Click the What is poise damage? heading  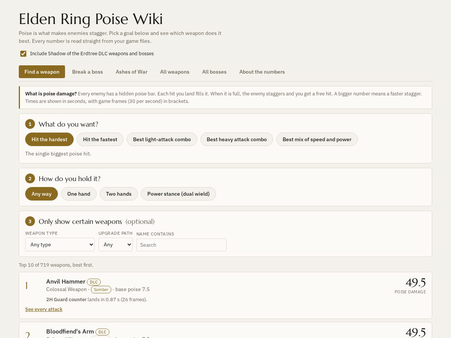[51, 94]
